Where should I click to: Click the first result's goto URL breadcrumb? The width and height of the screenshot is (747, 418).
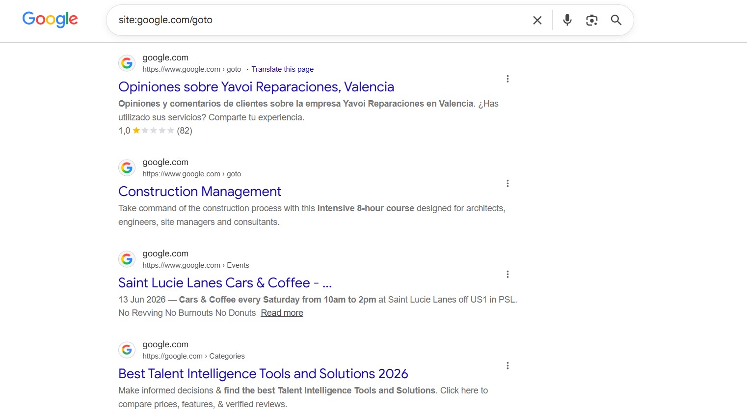click(192, 69)
